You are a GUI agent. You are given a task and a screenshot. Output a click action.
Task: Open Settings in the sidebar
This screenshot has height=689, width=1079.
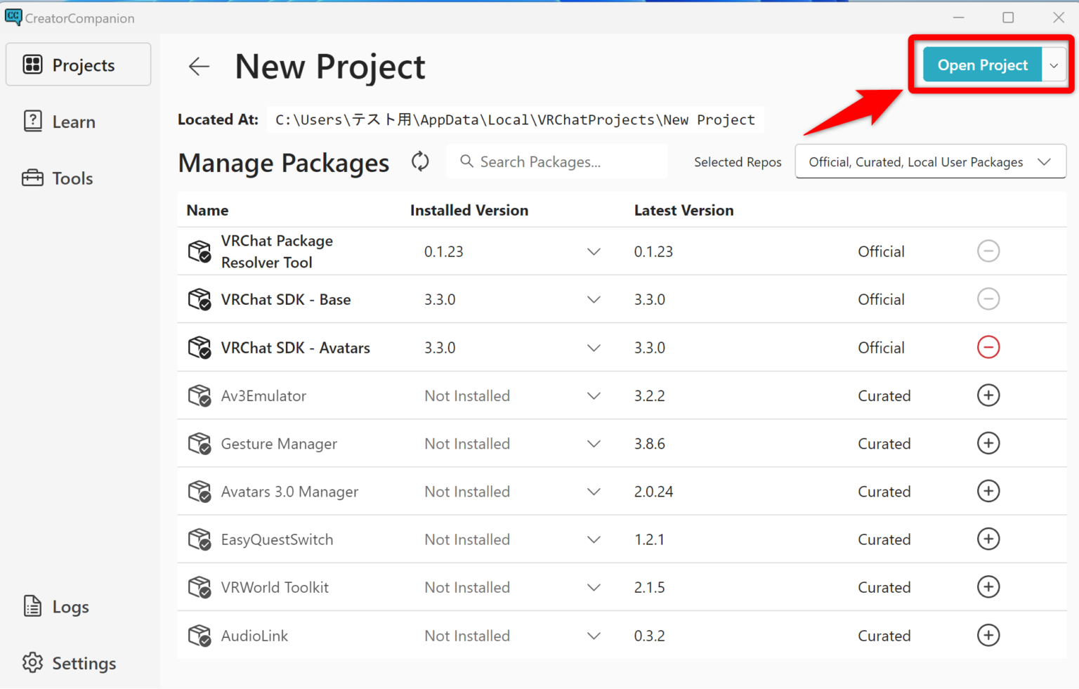(83, 664)
